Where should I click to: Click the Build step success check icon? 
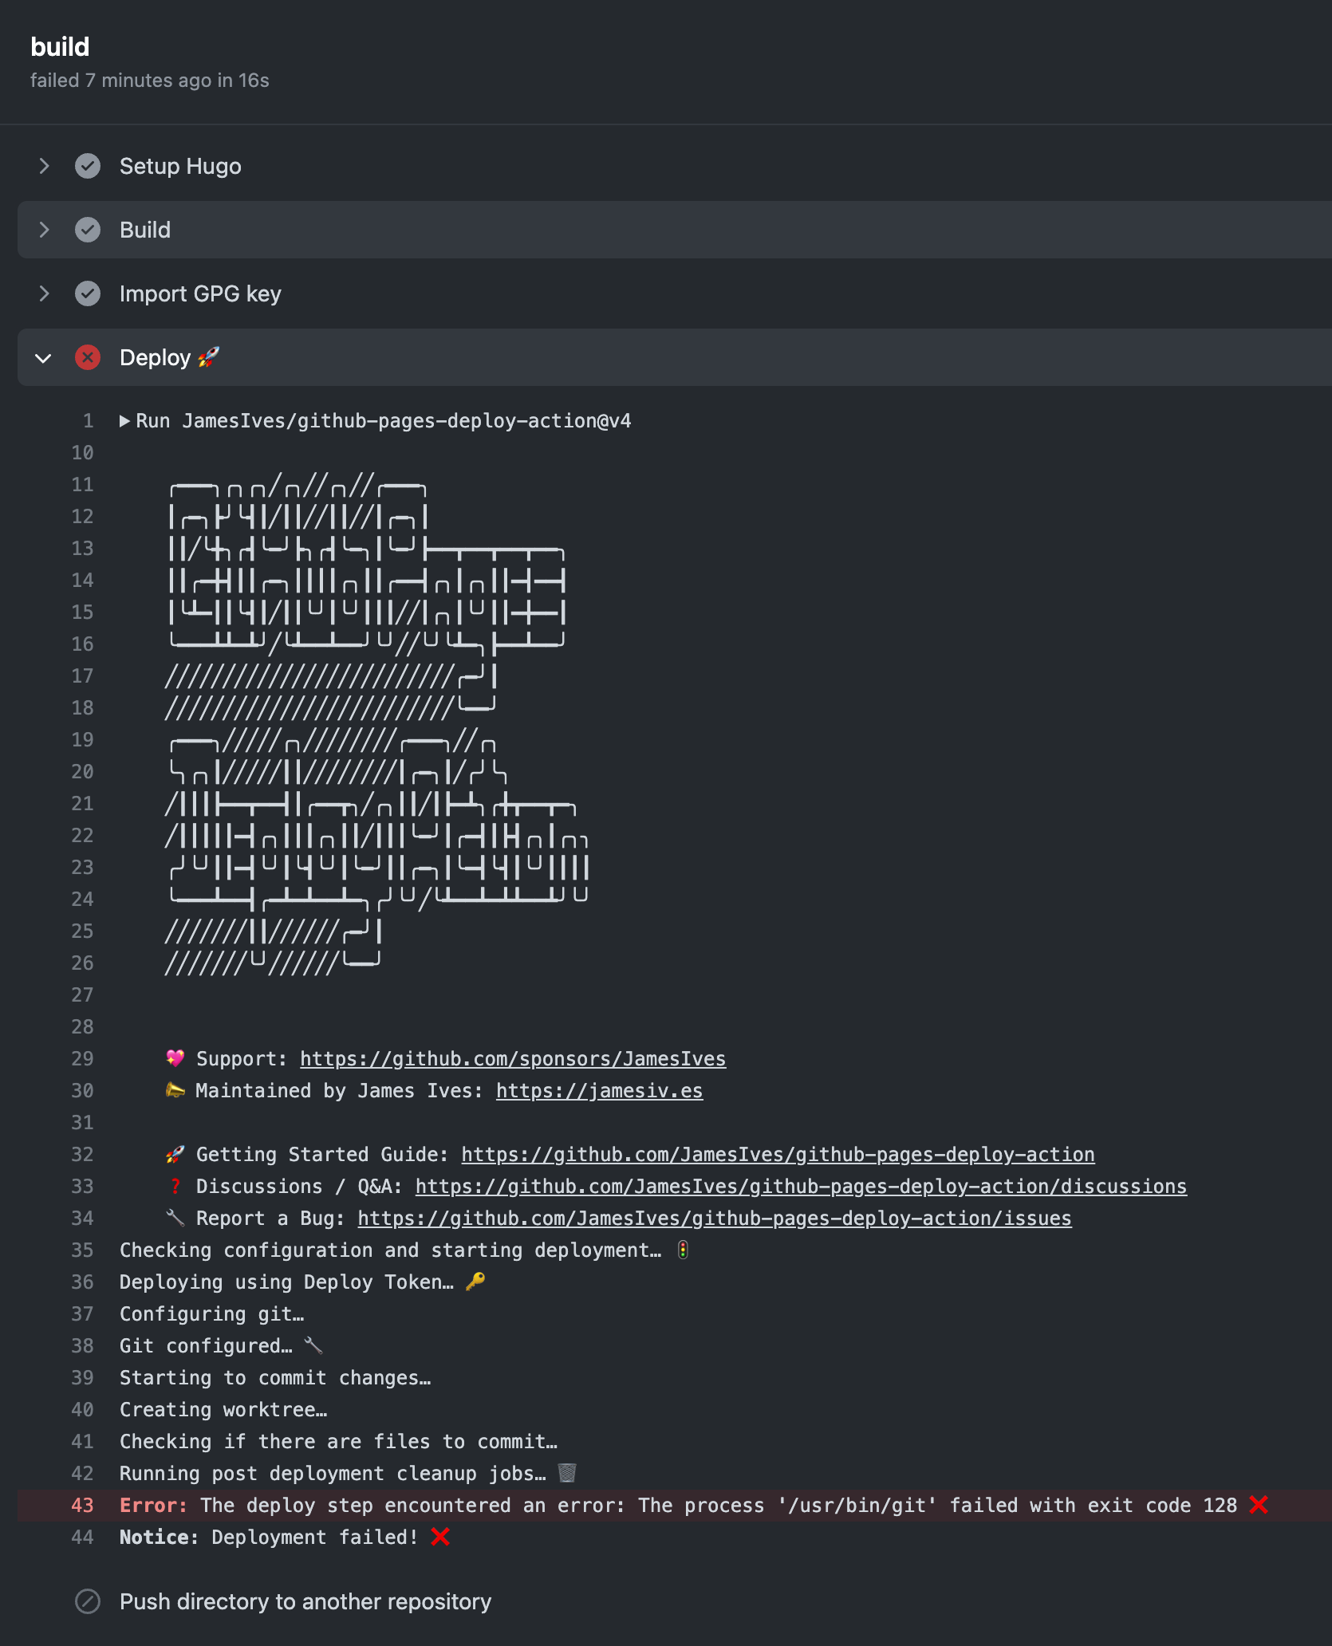click(x=88, y=230)
